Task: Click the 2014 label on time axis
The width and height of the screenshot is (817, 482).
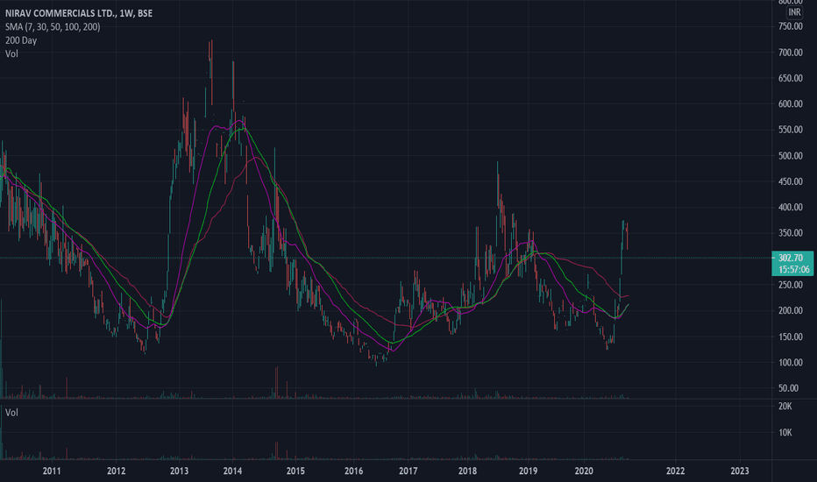Action: tap(232, 471)
